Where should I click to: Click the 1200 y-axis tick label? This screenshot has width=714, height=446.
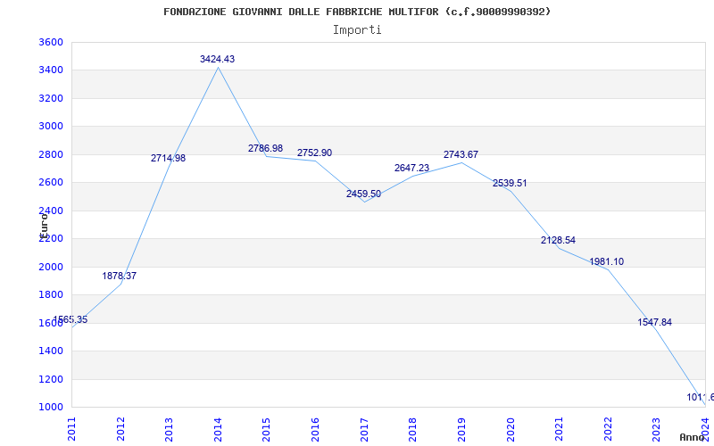(x=51, y=379)
